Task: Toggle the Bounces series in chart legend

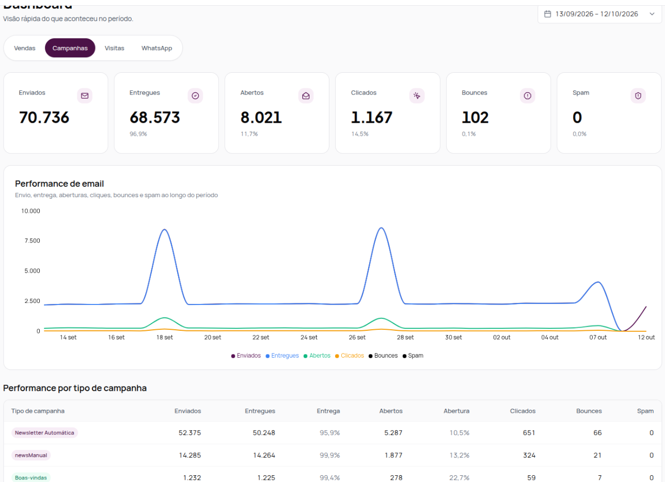Action: tap(383, 356)
